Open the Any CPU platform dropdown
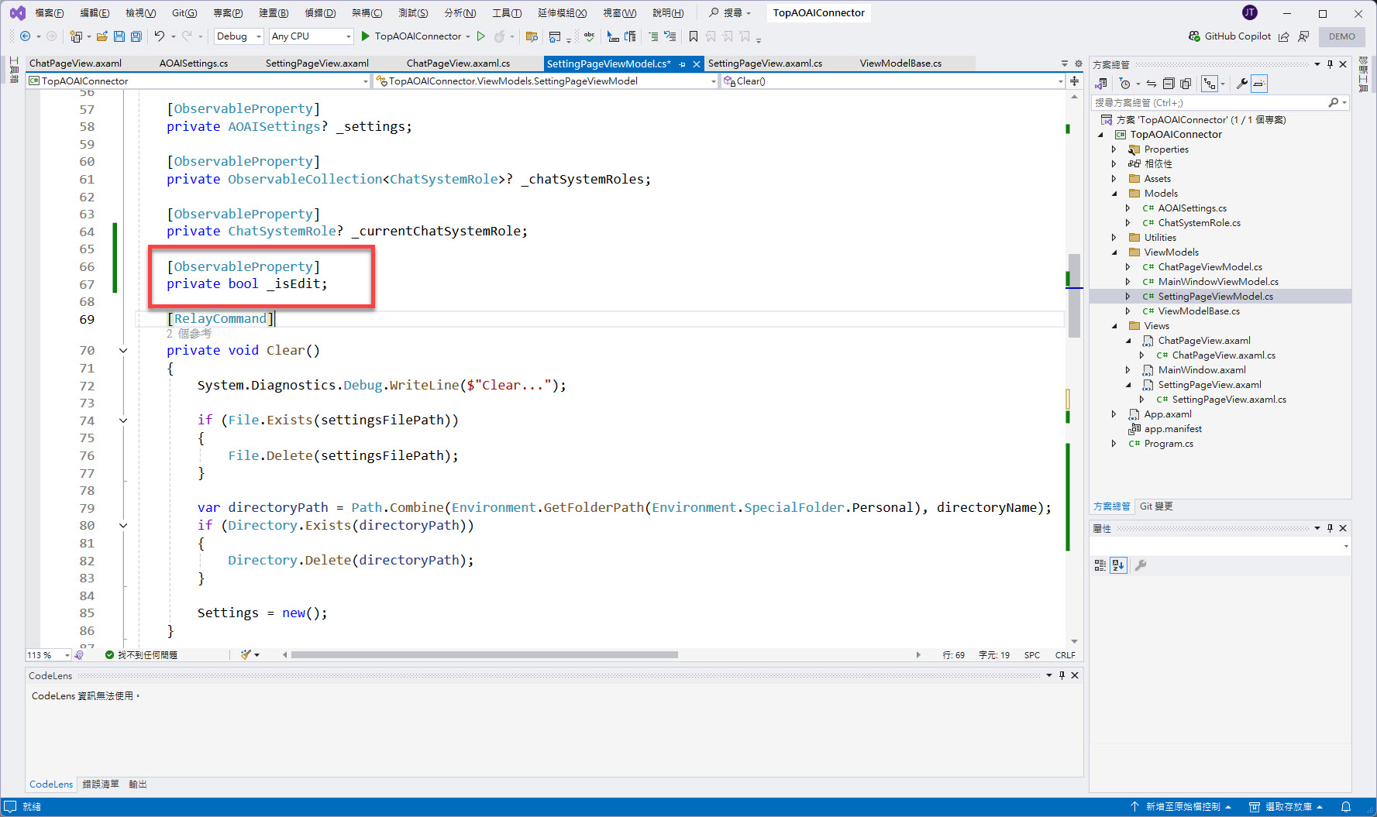 [x=311, y=36]
